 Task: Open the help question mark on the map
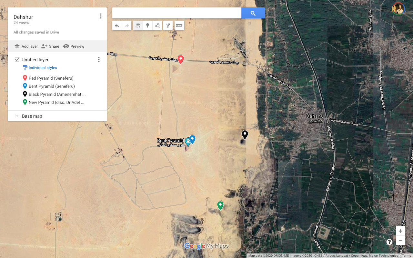[x=389, y=242]
